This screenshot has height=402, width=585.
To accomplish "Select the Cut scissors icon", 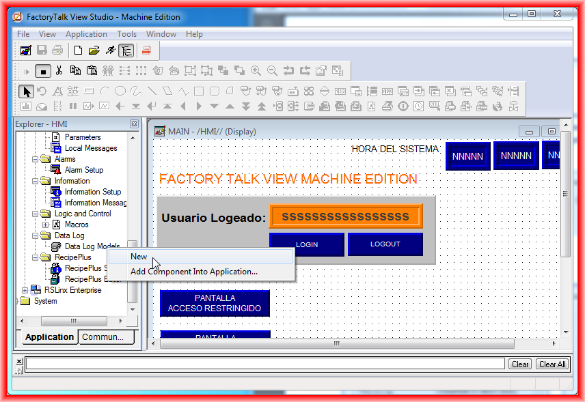I will tap(59, 70).
